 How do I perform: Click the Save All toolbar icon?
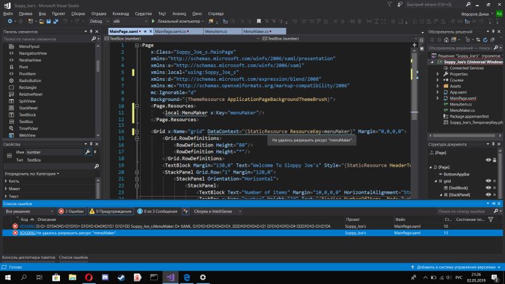(56, 21)
